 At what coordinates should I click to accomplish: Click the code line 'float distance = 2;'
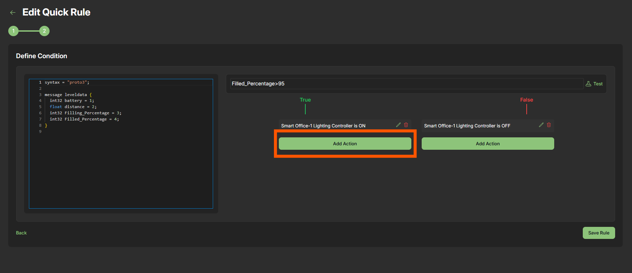coord(73,107)
